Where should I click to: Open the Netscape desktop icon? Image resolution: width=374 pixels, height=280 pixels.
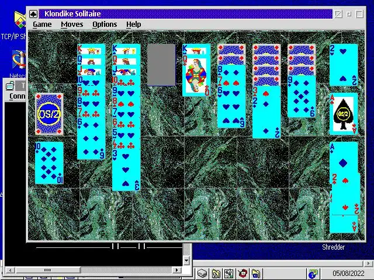(19, 60)
